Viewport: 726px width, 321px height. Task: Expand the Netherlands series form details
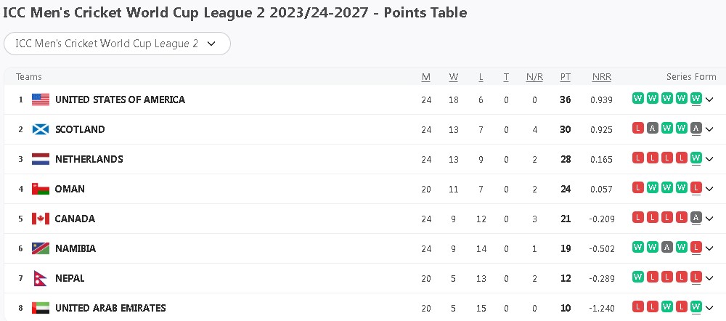coord(709,159)
